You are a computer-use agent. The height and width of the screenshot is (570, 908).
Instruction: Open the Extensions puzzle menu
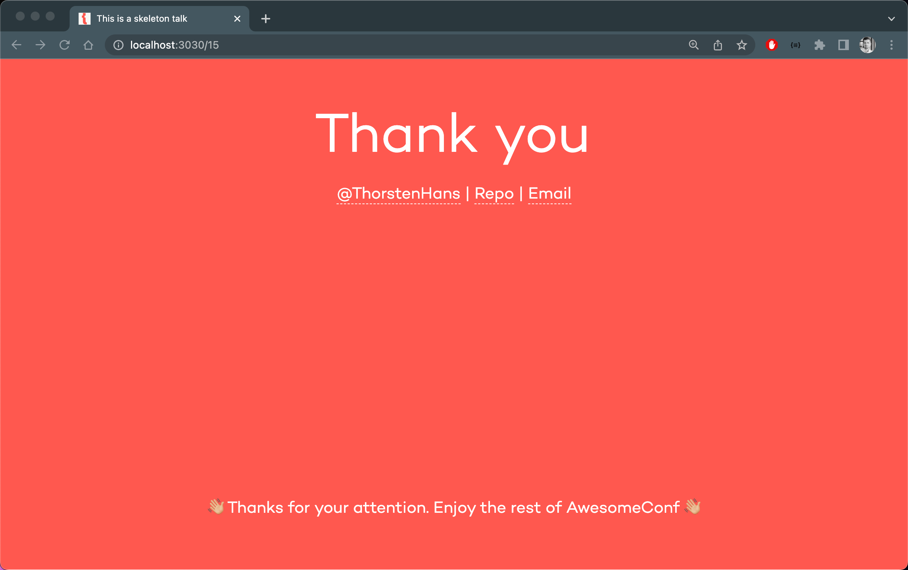pyautogui.click(x=819, y=45)
